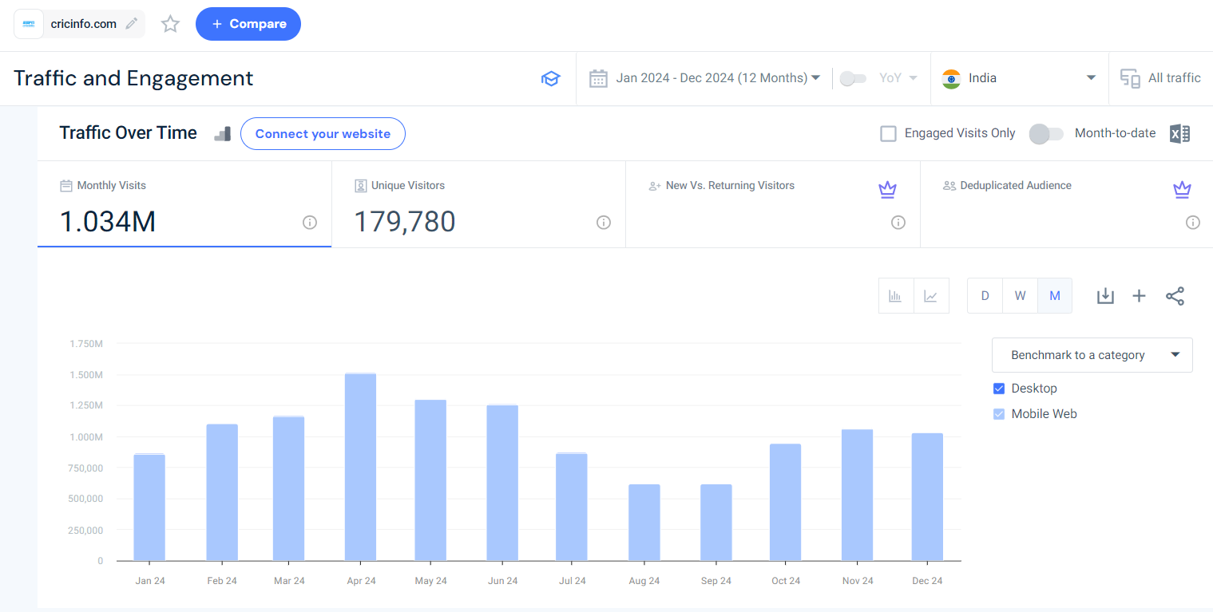
Task: Uncheck the Desktop traffic filter
Action: [x=998, y=388]
